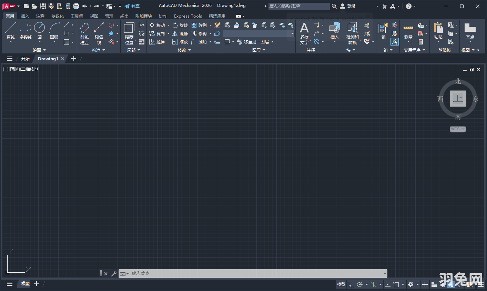Expand the 绘图 panel at the bottom
487x291 pixels.
(39, 50)
